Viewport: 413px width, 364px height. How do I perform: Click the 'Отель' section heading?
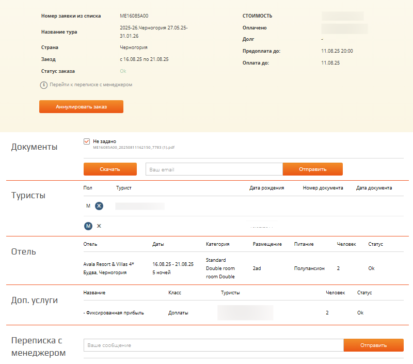click(24, 252)
